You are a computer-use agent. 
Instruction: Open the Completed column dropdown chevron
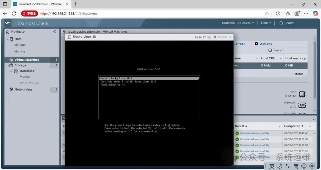coord(310,126)
